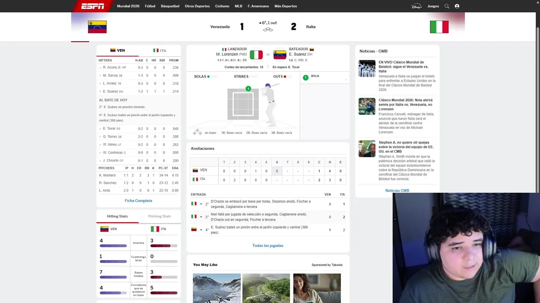Open the Ficha Completa link
Viewport: 540px width, 303px height.
138,201
